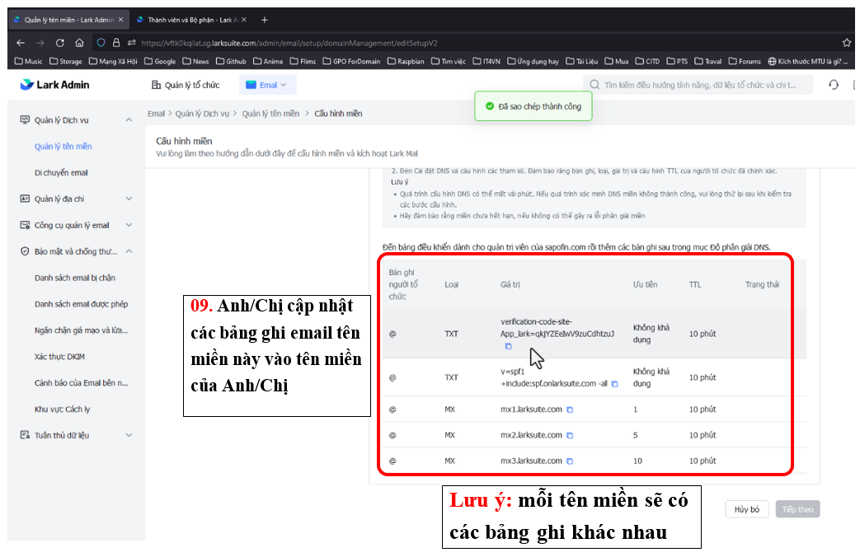Viewport: 860px width, 557px height.
Task: Open a new browser tab
Action: [x=265, y=20]
